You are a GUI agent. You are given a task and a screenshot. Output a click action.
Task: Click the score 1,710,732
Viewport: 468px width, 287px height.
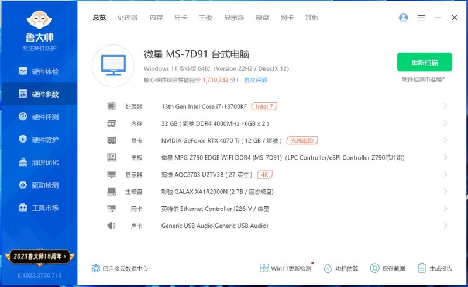click(x=215, y=80)
